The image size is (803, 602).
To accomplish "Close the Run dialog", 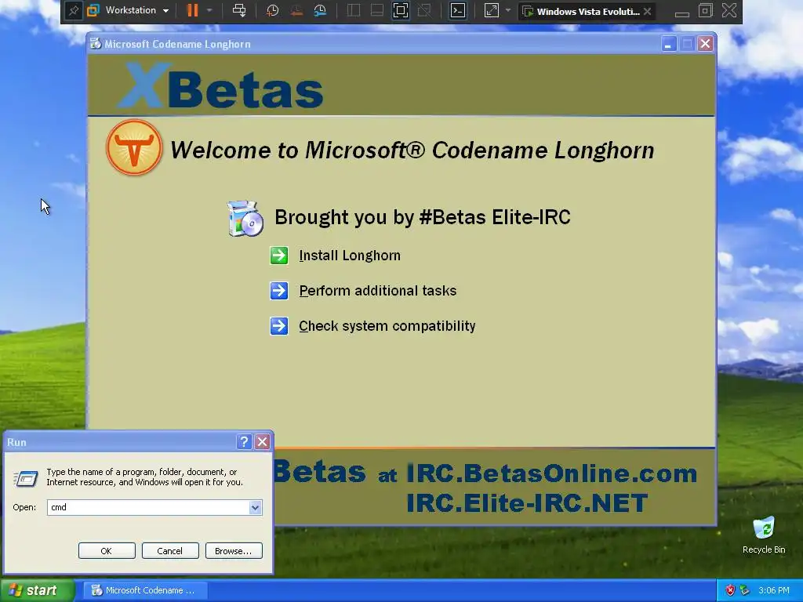I will [262, 442].
